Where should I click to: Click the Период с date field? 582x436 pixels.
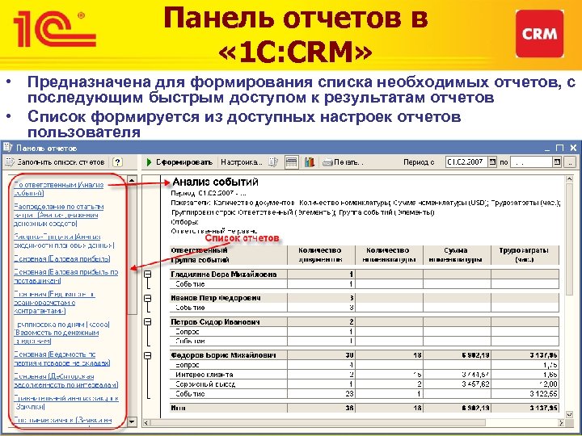point(466,162)
